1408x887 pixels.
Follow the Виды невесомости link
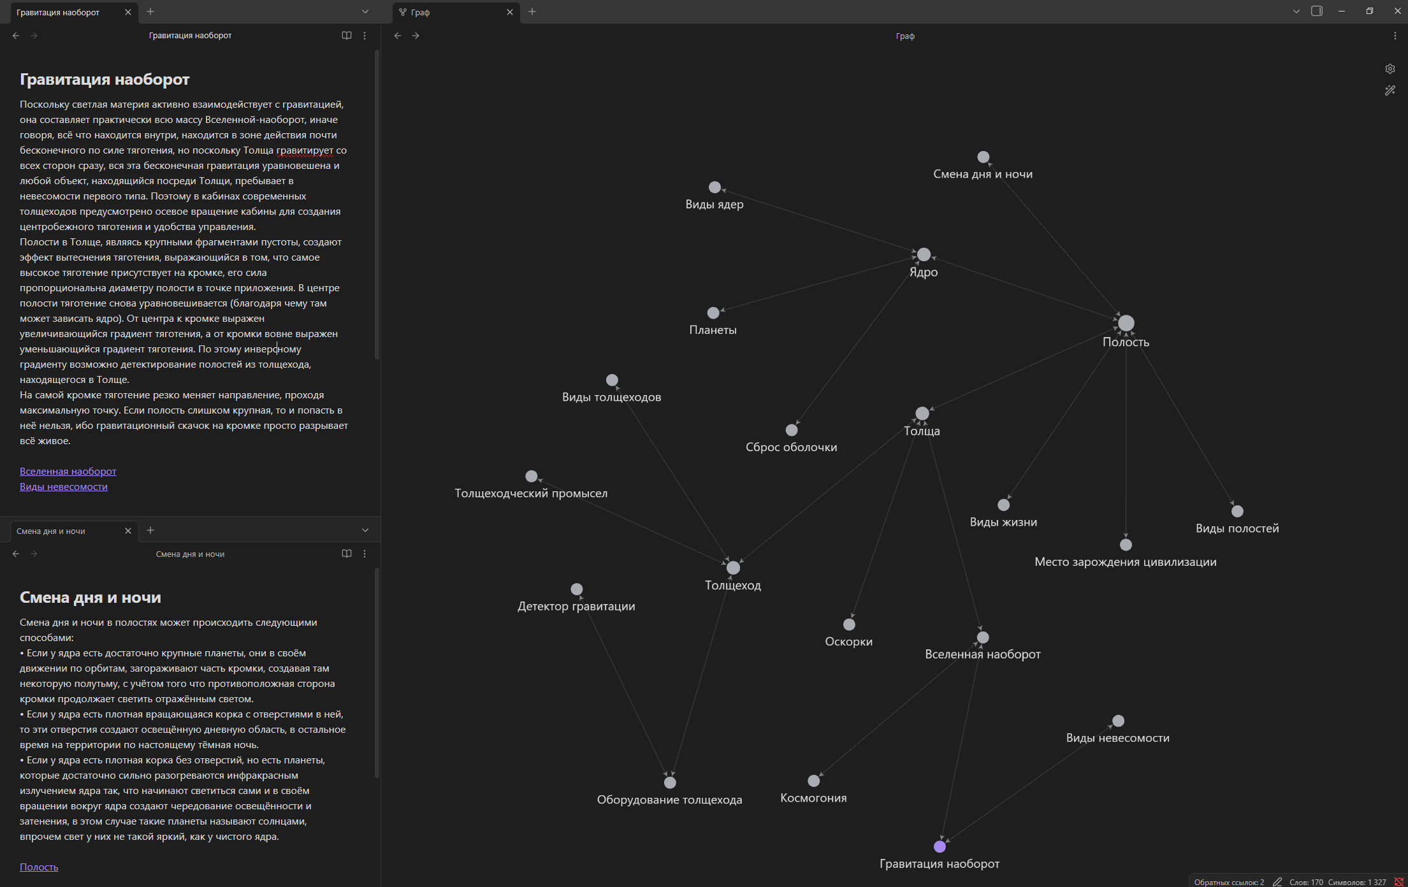click(63, 487)
